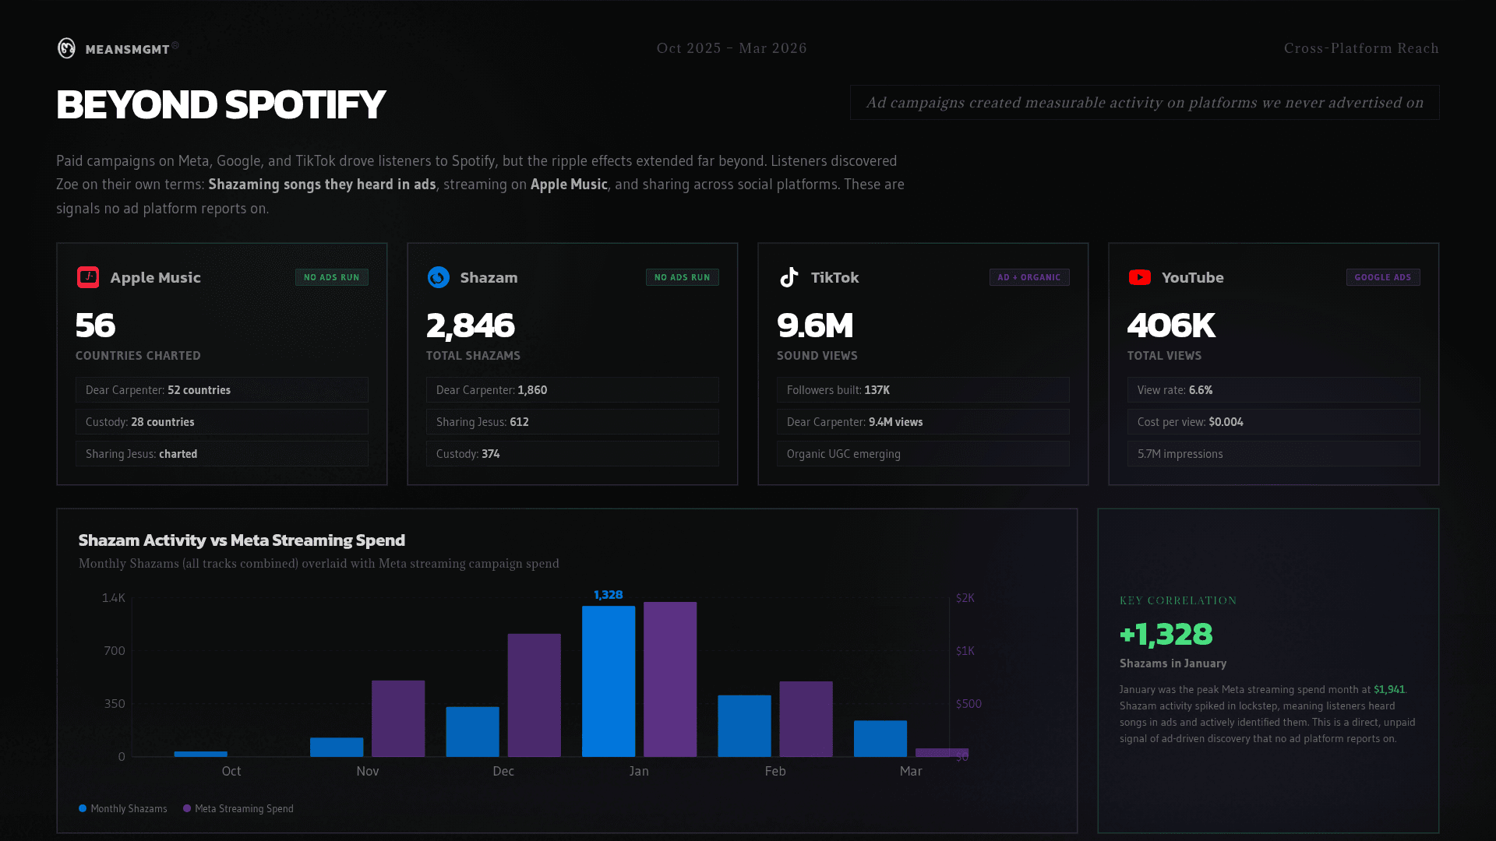The width and height of the screenshot is (1496, 841).
Task: Click the December blue Shazams bar
Action: [472, 732]
